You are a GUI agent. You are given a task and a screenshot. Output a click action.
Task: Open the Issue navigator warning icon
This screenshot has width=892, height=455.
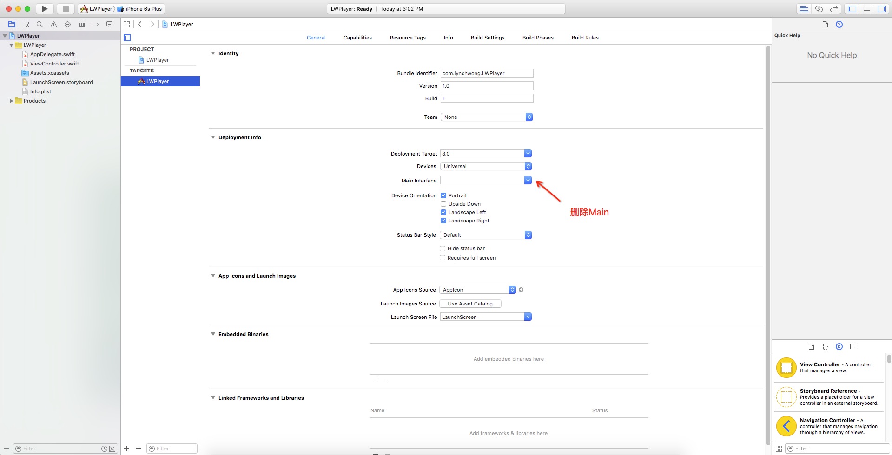click(53, 24)
